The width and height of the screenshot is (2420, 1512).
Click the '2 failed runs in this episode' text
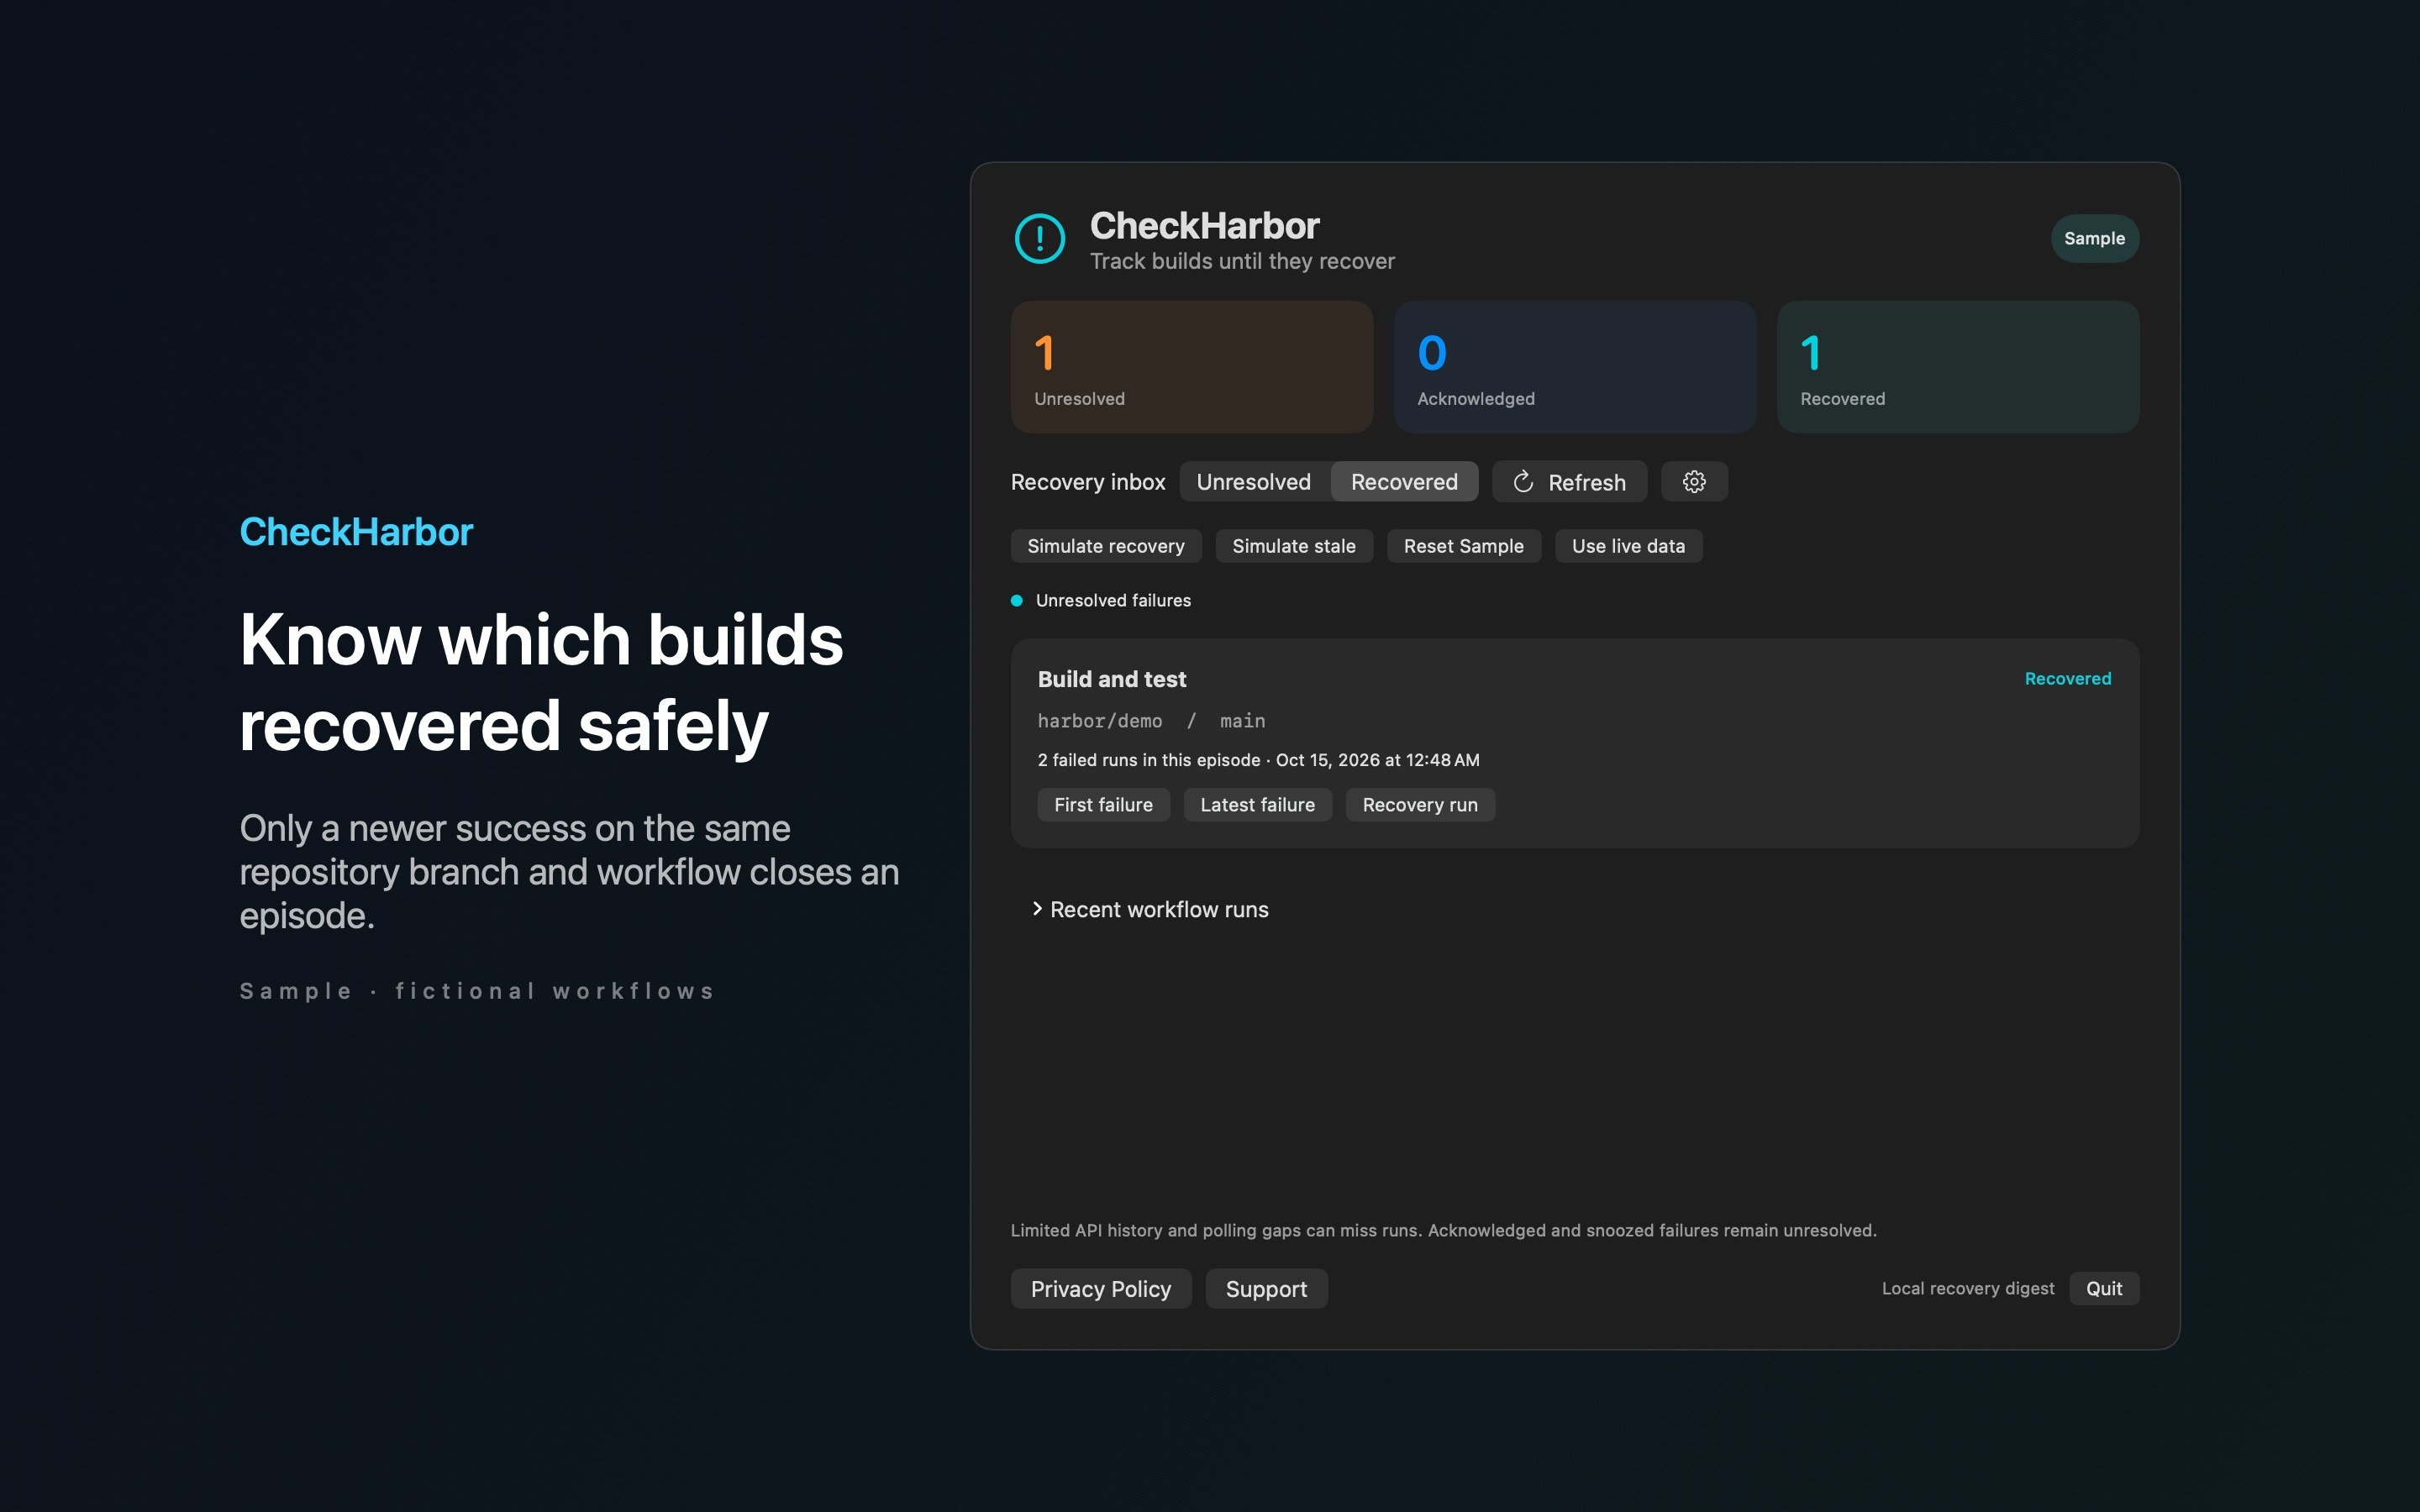click(x=1149, y=760)
